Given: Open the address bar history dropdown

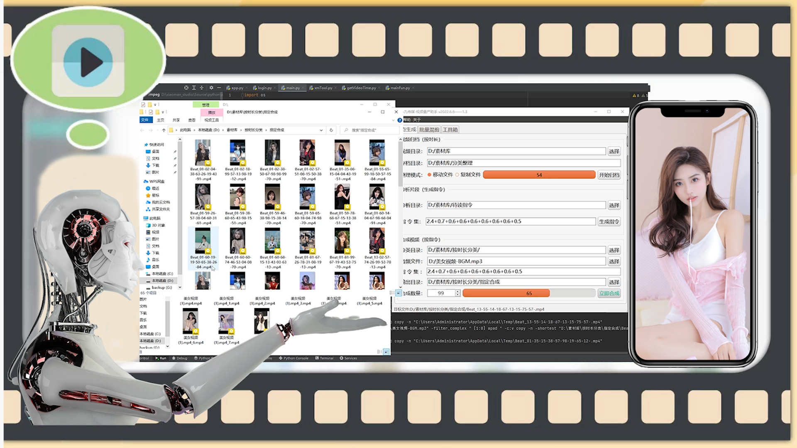Looking at the screenshot, I should (321, 130).
